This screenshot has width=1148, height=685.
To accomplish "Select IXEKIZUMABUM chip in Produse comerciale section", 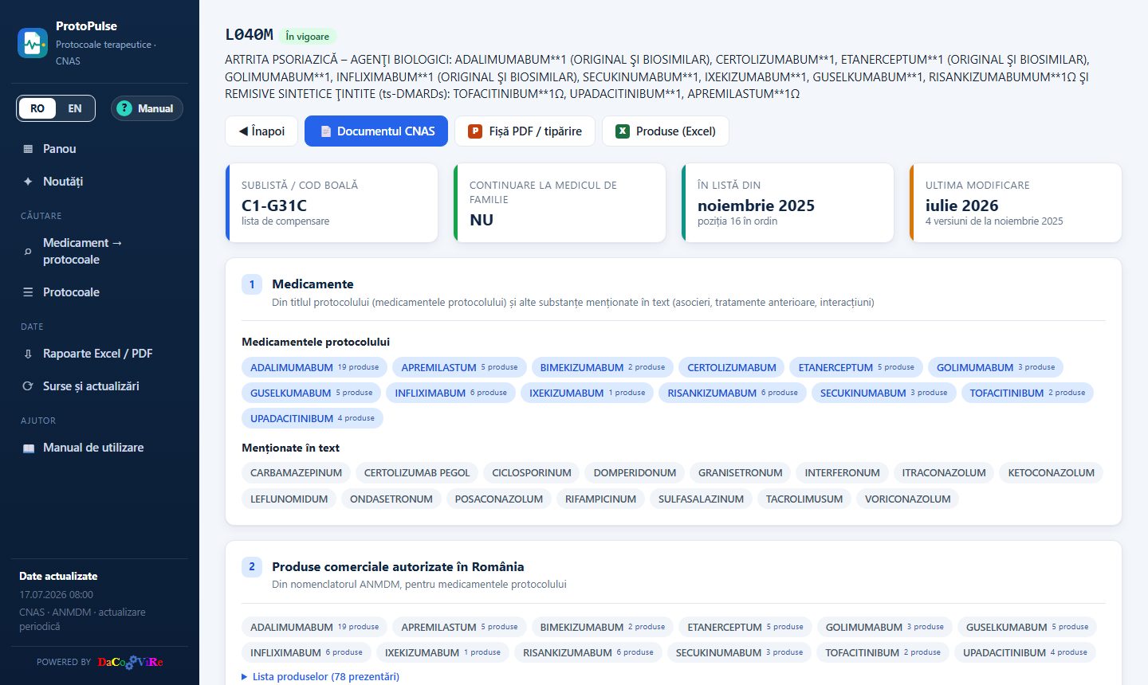I will [x=442, y=652].
